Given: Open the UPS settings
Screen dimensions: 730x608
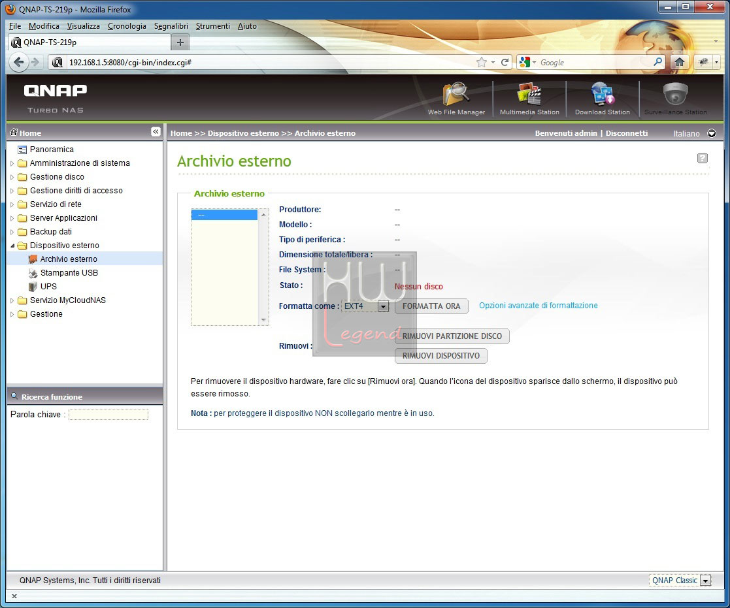Looking at the screenshot, I should point(48,287).
